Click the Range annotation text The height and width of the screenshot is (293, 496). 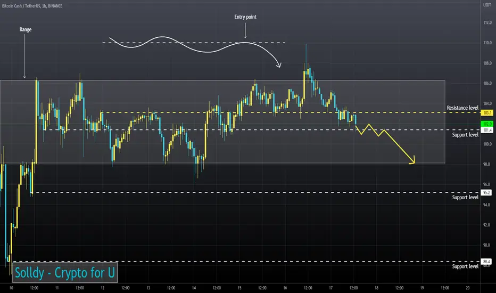pos(26,29)
